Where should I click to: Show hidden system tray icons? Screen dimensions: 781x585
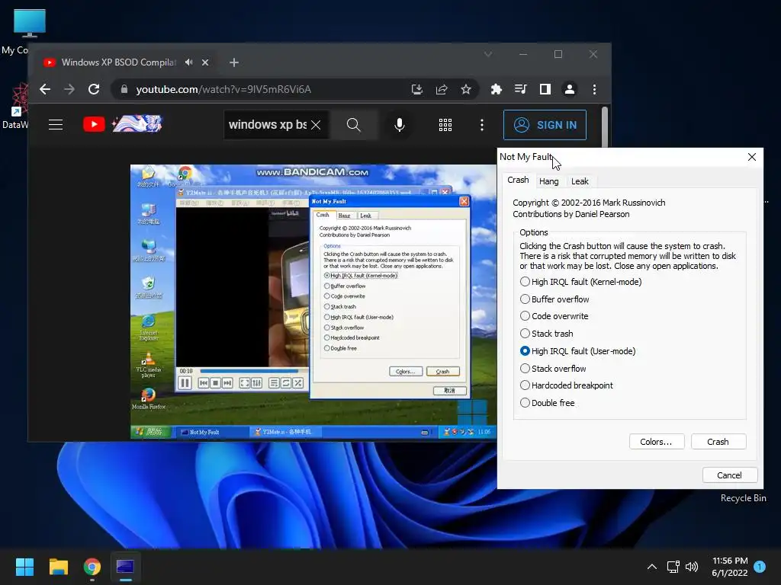pyautogui.click(x=651, y=567)
